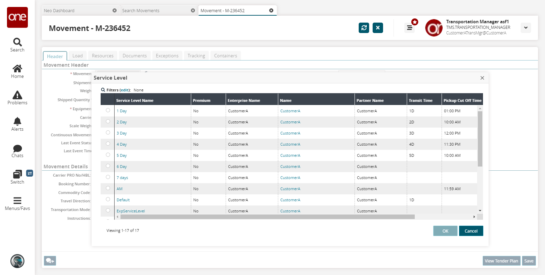Expand the user profile dropdown chevron
Screen dimensions: 545x275
pyautogui.click(x=525, y=28)
